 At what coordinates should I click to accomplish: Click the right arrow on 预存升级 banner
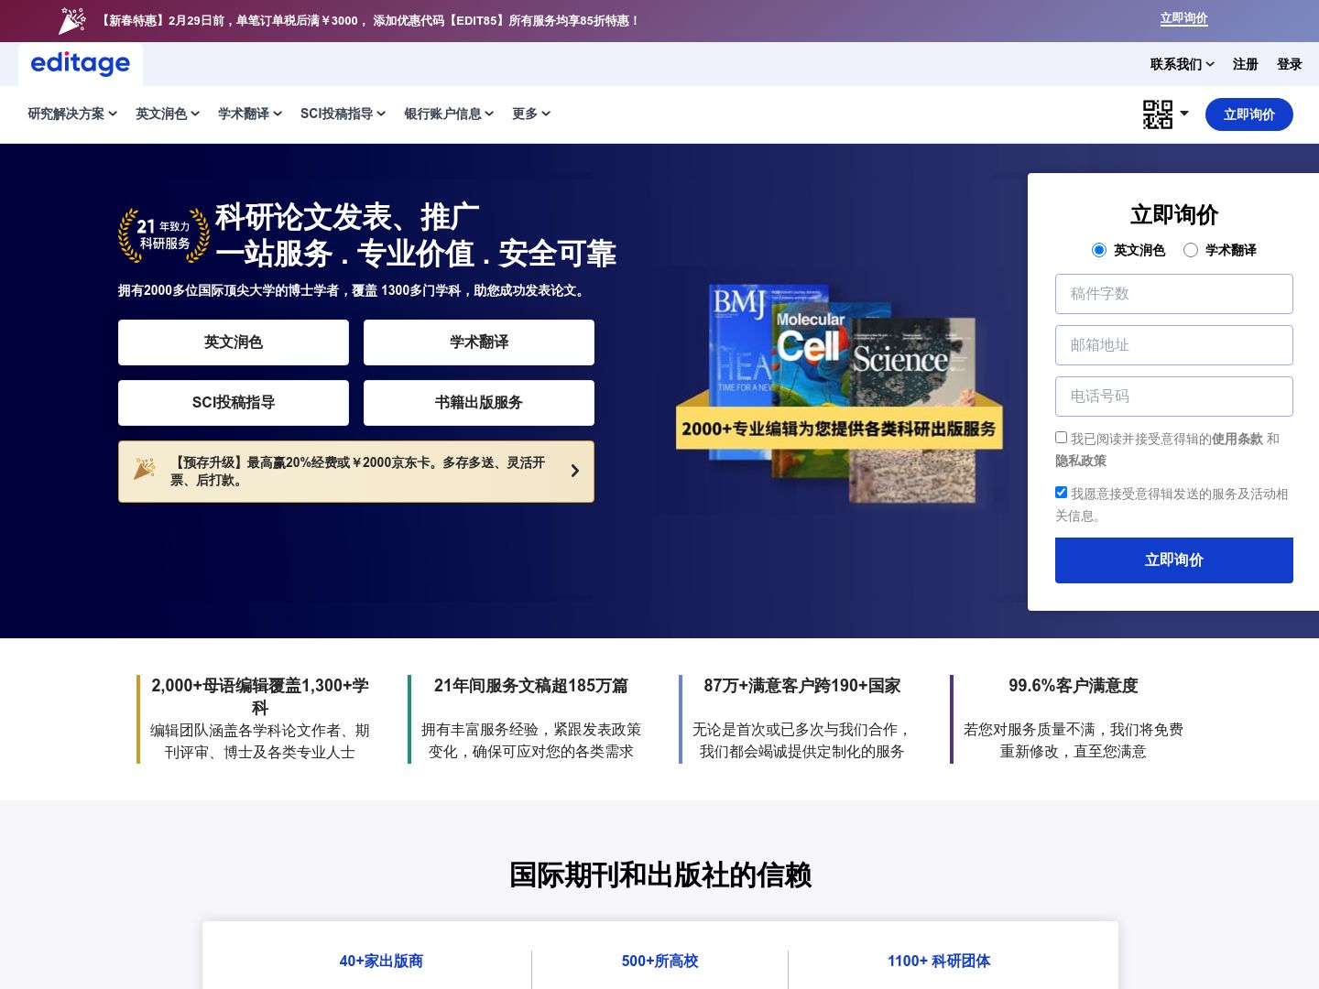pos(574,471)
